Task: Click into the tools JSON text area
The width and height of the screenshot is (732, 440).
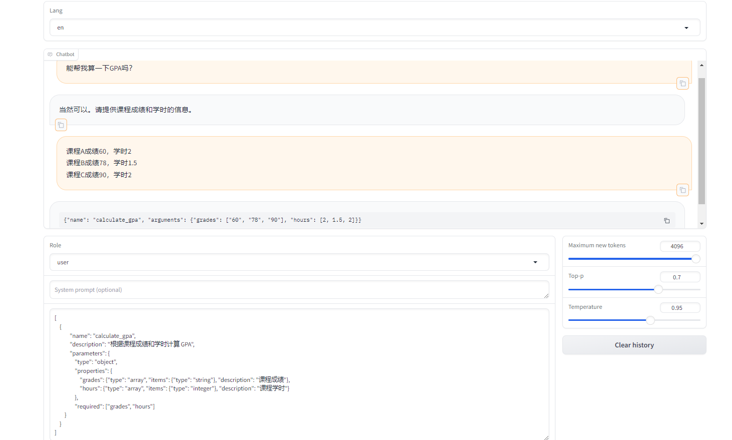Action: pyautogui.click(x=299, y=374)
